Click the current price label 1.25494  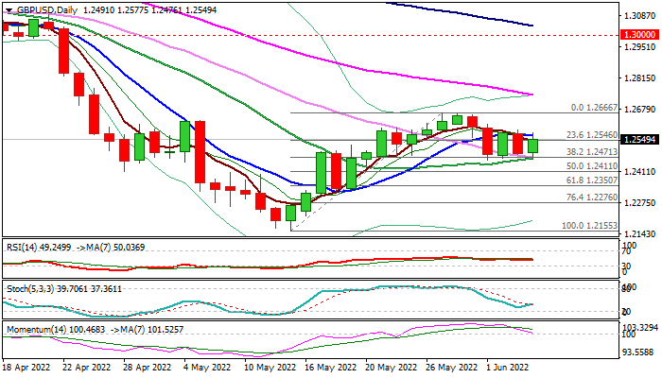tap(641, 139)
